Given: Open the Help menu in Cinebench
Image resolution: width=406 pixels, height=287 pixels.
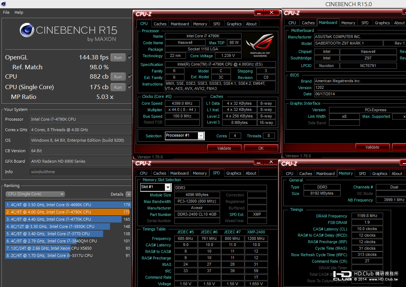Looking at the screenshot, I should click(19, 12).
